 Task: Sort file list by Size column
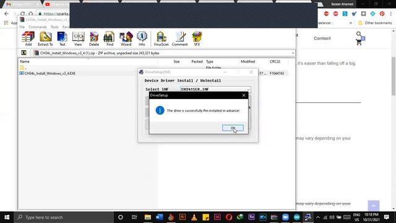[176, 61]
